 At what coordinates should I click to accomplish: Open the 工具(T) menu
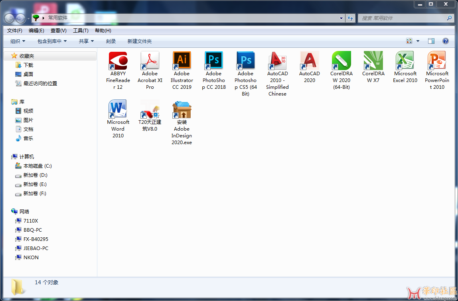point(81,31)
